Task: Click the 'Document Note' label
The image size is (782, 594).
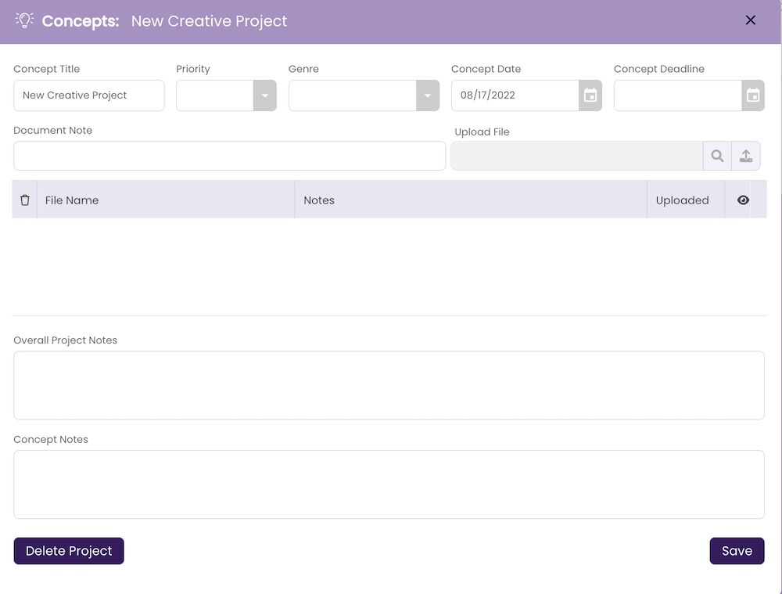Action: point(53,130)
